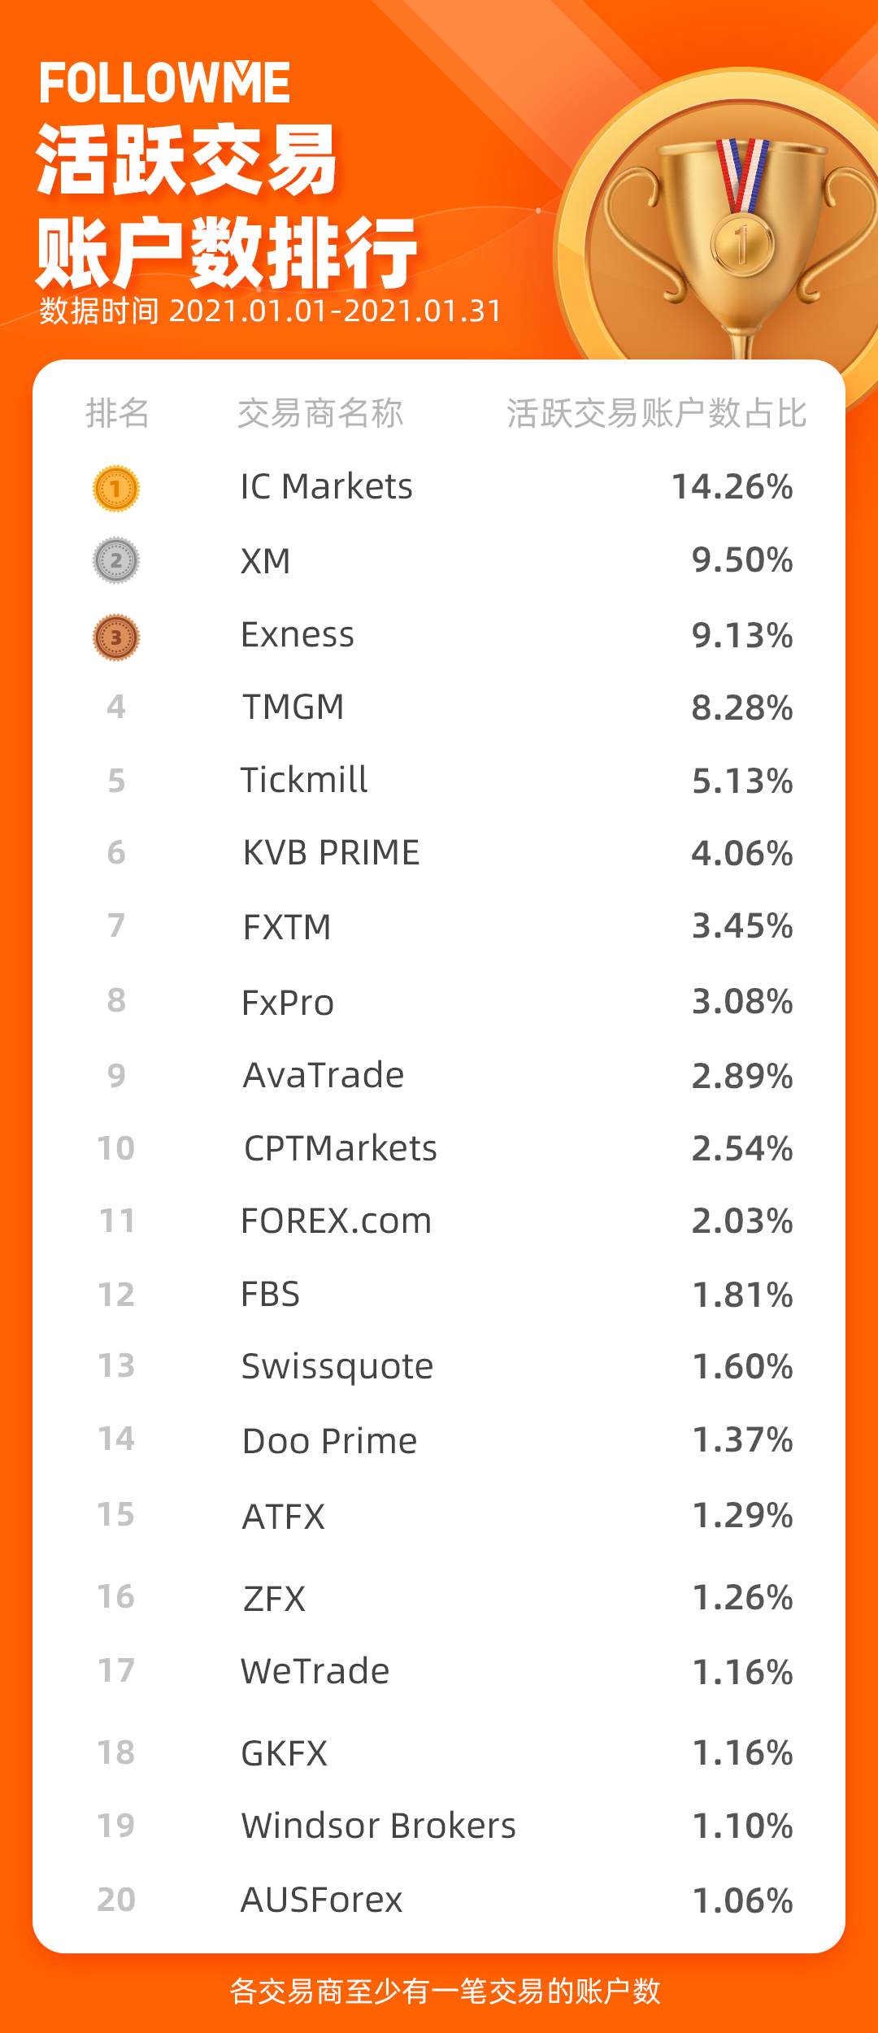
Task: Click the number 1 medallion on the trophy
Action: [741, 244]
